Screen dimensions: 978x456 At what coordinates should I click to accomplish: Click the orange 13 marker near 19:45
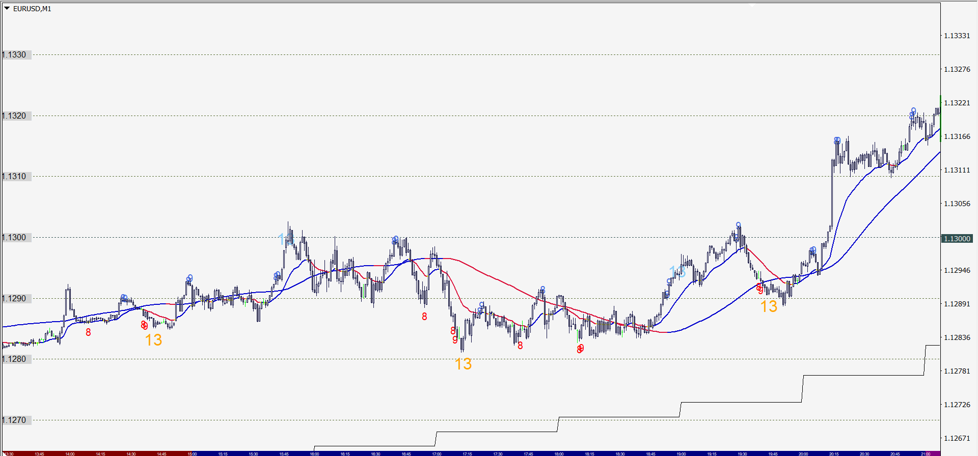[769, 306]
